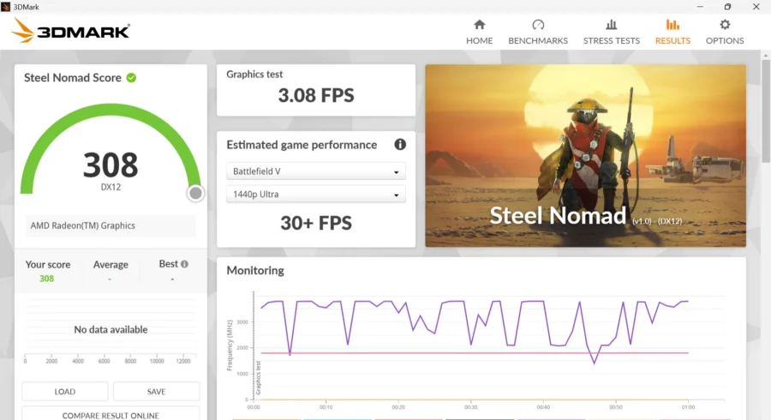
Task: Click the Steel Nomad benchmark image
Action: pos(585,155)
